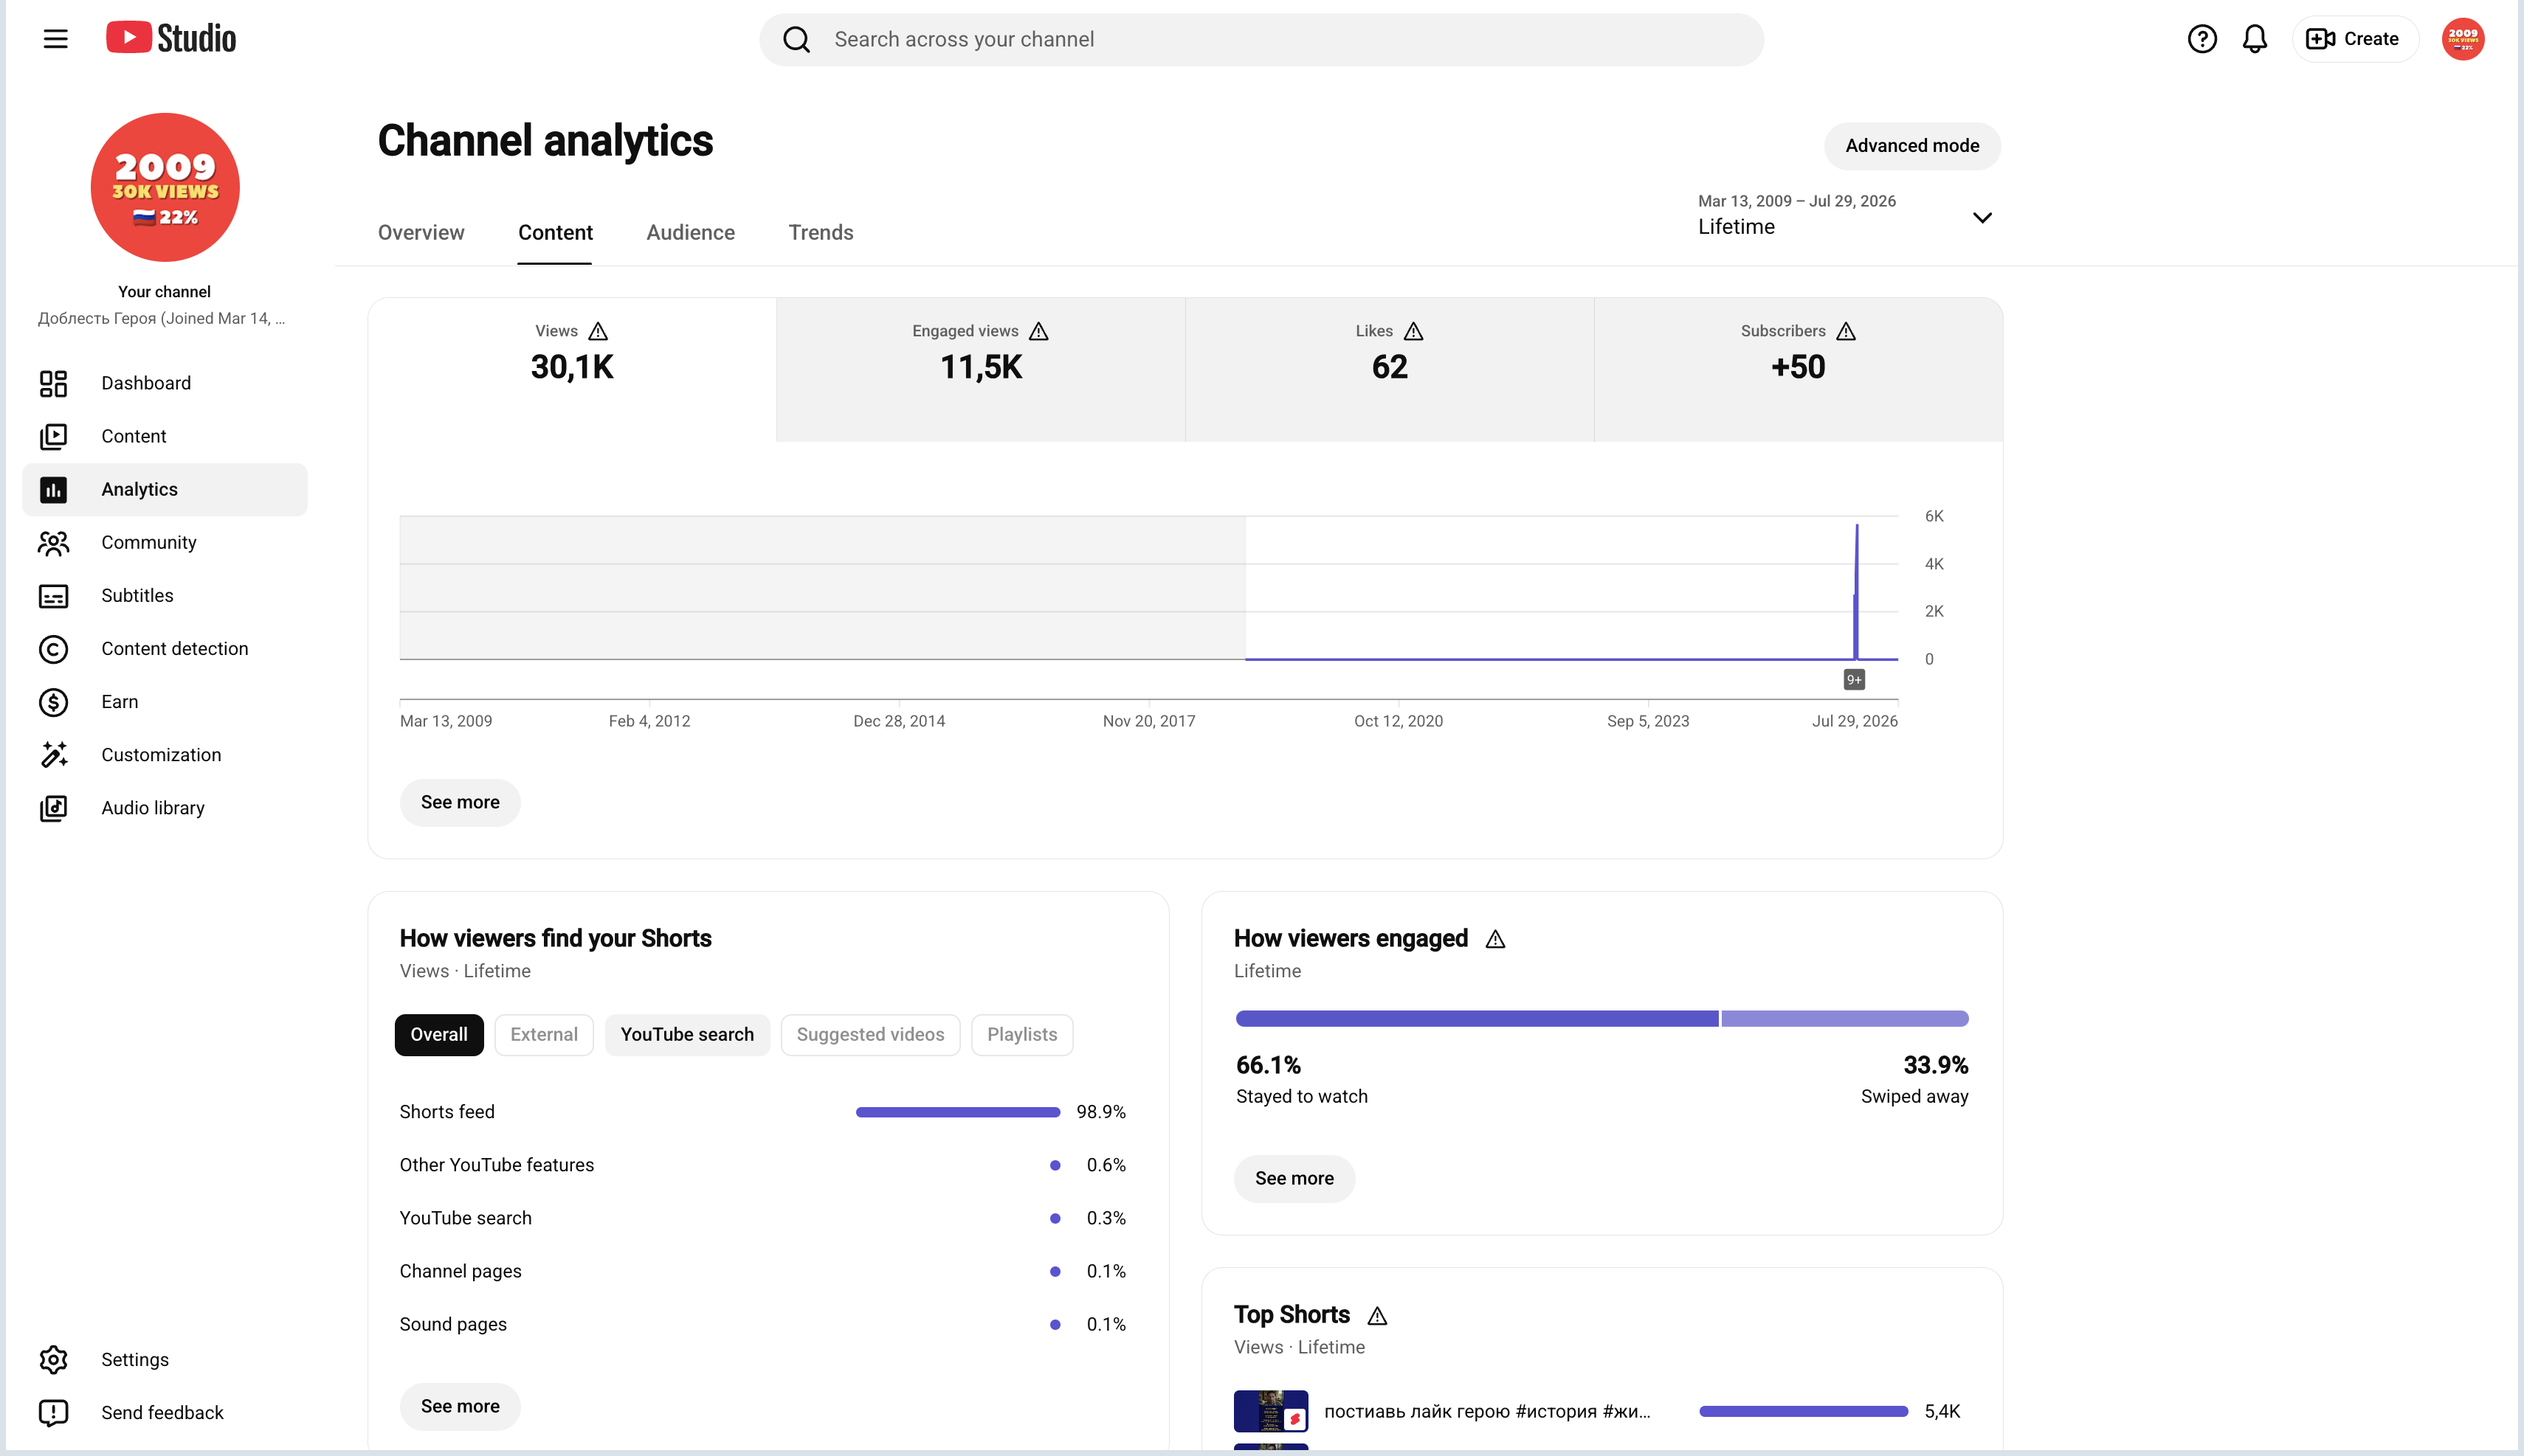The image size is (2524, 1456).
Task: Click the Content detection copyright icon
Action: pyautogui.click(x=53, y=649)
